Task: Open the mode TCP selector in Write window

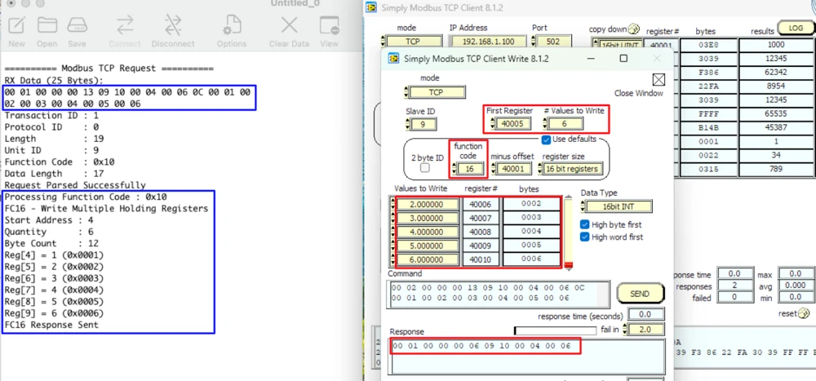Action: 437,93
